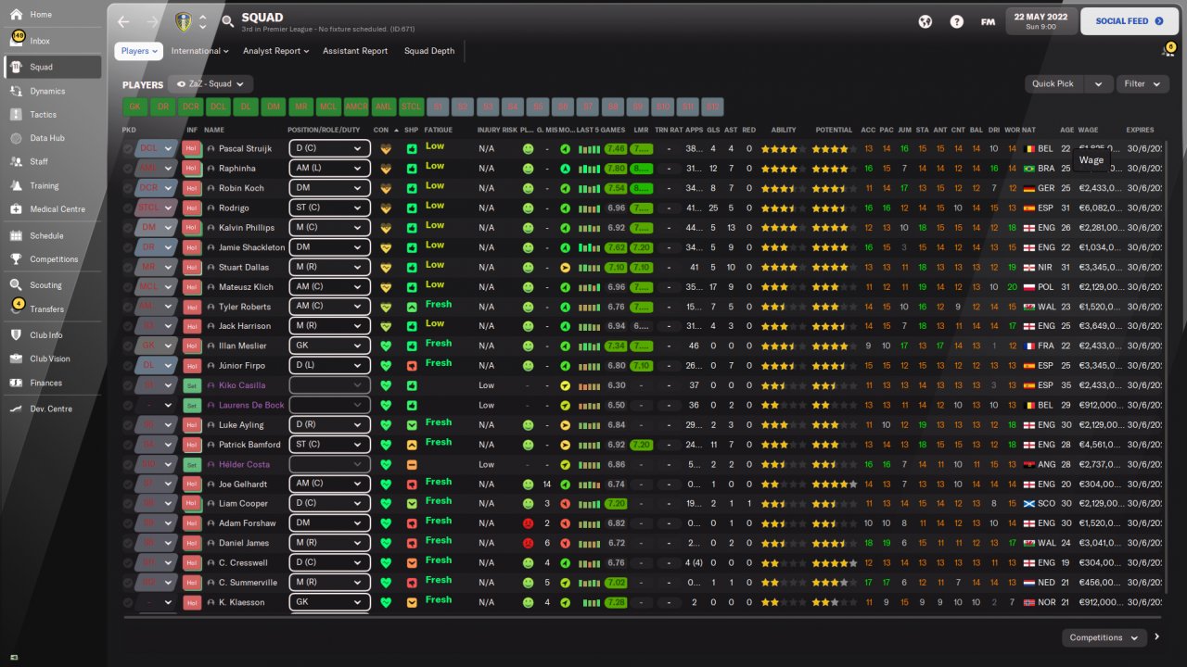Click the help question mark icon
This screenshot has width=1187, height=667.
(956, 21)
